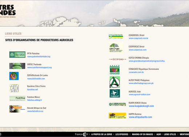Visit the www.kuapakokoogh.com link
189x137 pixels.
(x=141, y=106)
